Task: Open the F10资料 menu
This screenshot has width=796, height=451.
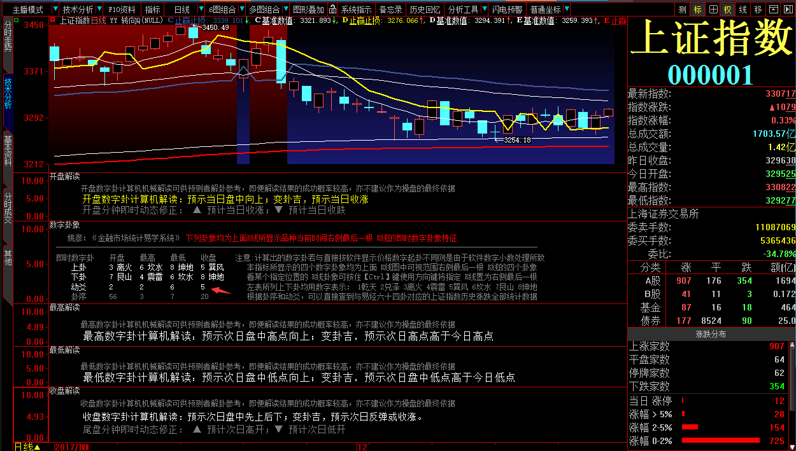Action: pyautogui.click(x=122, y=10)
